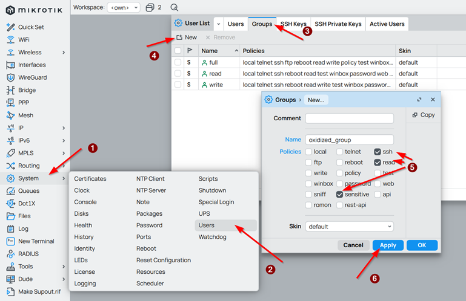Switch to the Users tab
The height and width of the screenshot is (301, 466).
pyautogui.click(x=236, y=24)
